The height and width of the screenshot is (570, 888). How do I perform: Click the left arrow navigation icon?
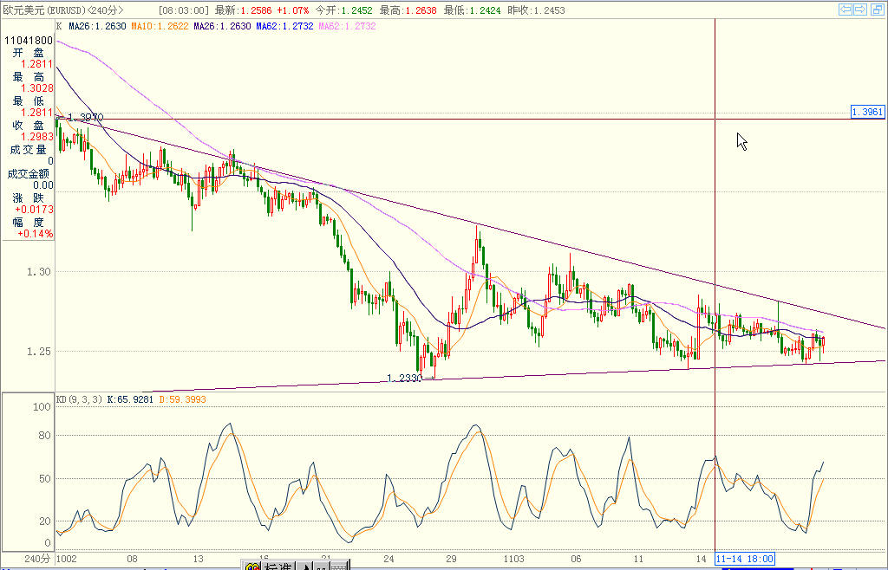[x=846, y=9]
